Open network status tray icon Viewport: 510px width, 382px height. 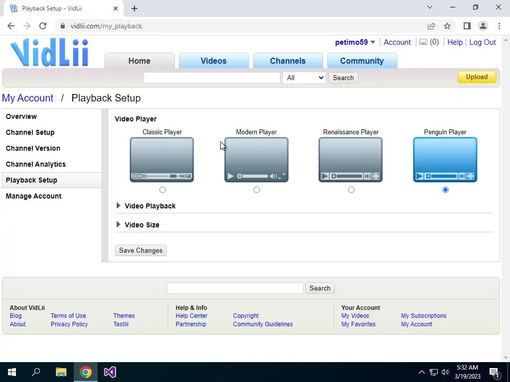point(434,372)
